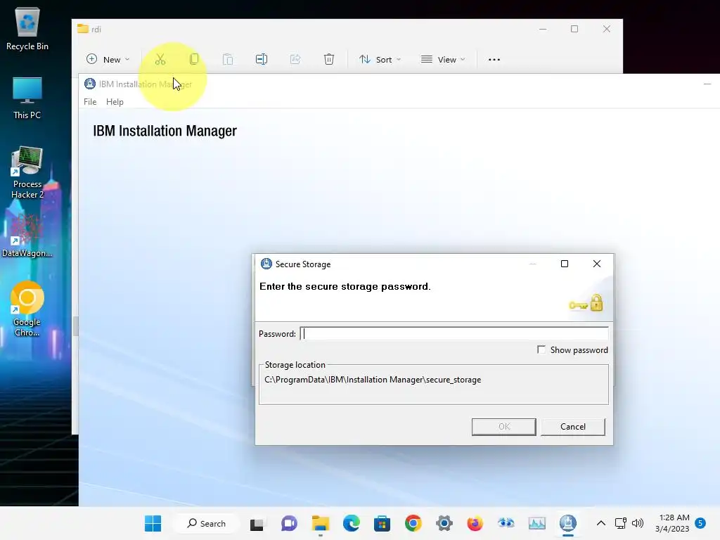The width and height of the screenshot is (720, 540).
Task: Click the Share icon in File Explorer toolbar
Action: pyautogui.click(x=295, y=59)
